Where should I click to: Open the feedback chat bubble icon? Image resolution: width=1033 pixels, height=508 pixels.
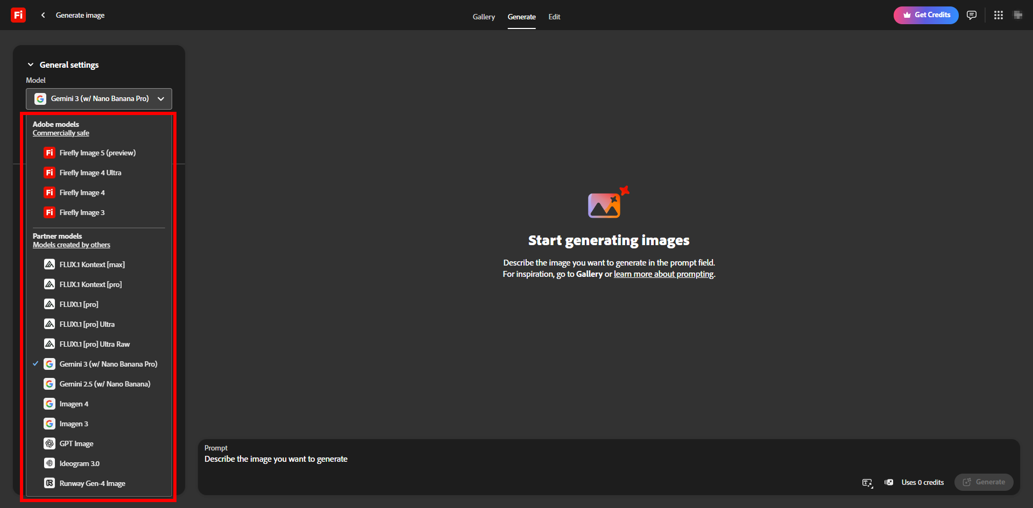click(971, 15)
